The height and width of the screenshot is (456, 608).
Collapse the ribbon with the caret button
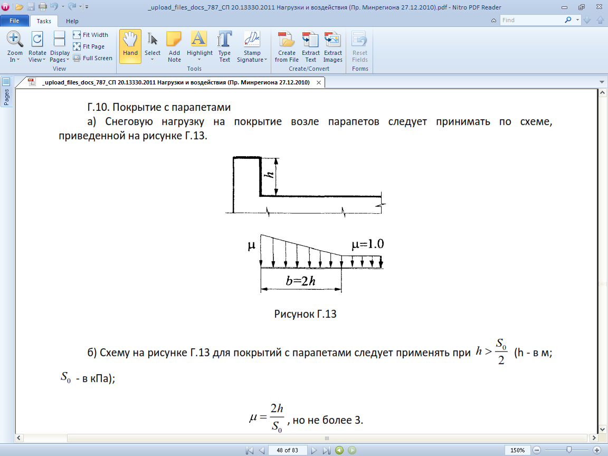tap(493, 21)
